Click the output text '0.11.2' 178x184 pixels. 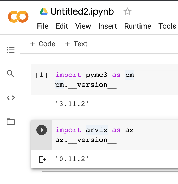72,159
